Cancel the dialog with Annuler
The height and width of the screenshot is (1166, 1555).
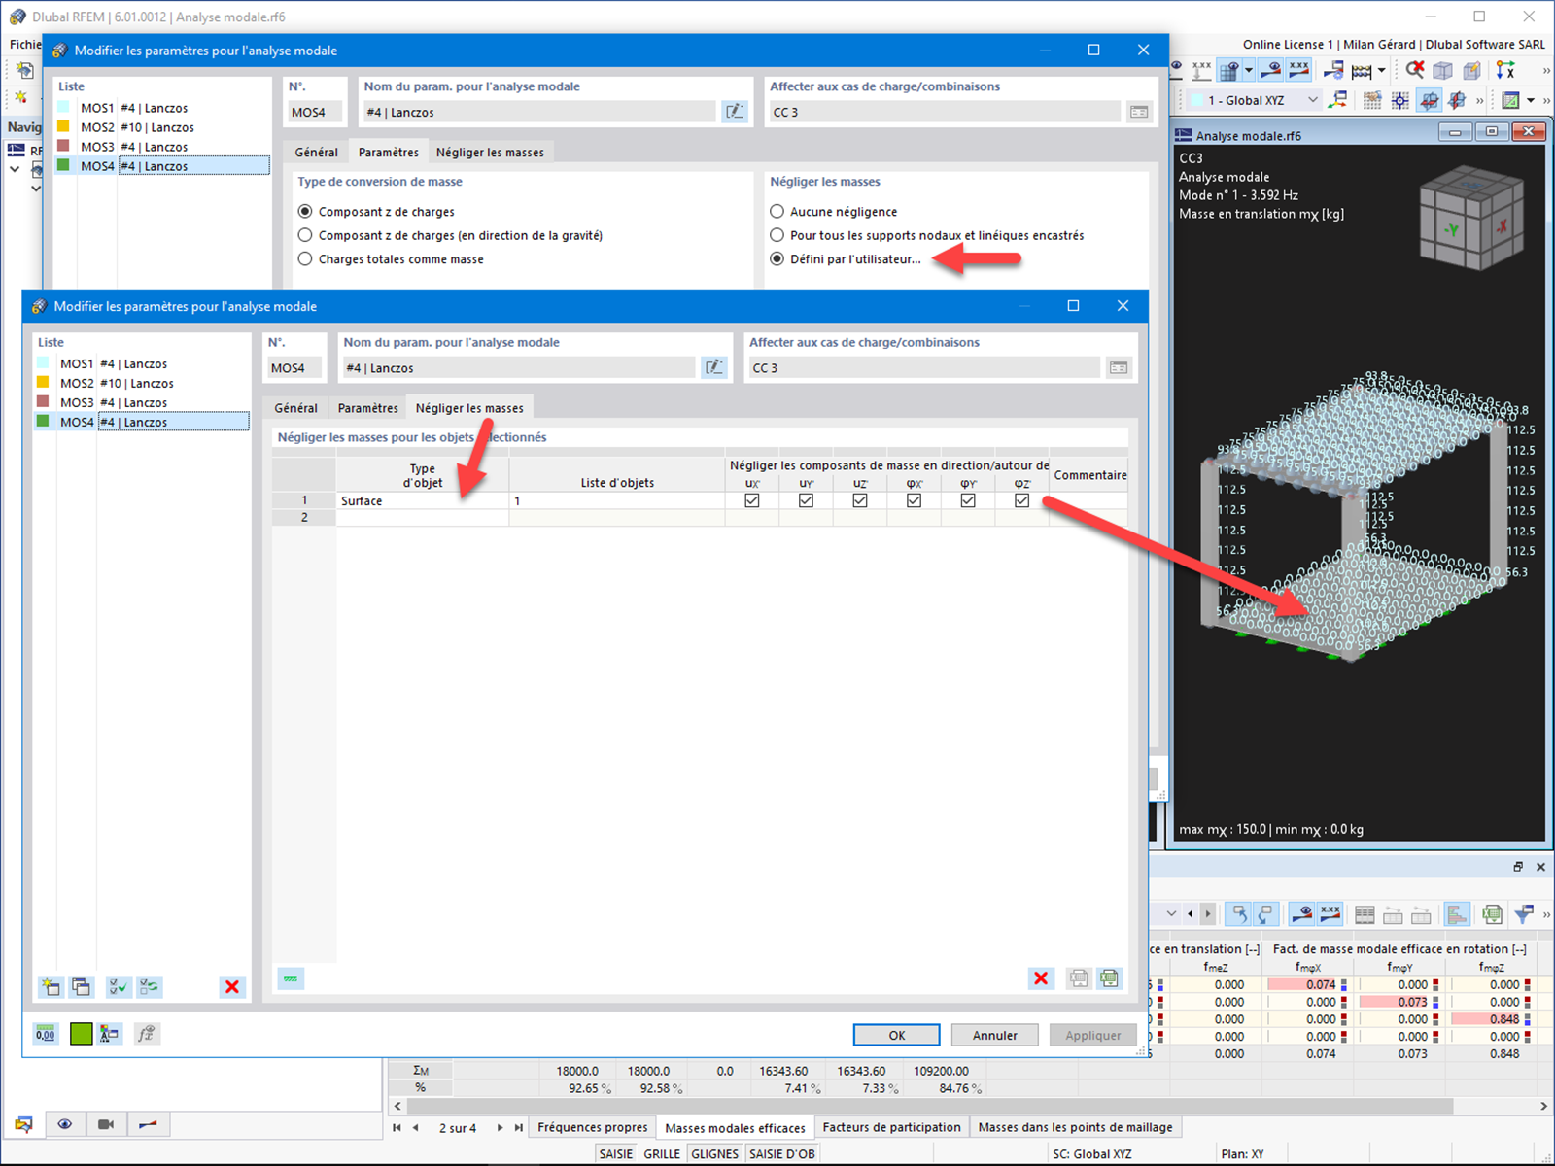(x=994, y=1034)
